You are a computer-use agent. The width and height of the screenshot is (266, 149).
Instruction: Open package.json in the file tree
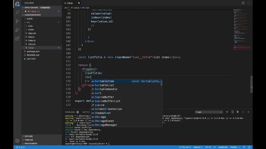[x=33, y=51]
